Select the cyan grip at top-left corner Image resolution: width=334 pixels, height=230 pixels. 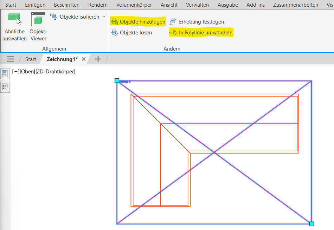click(117, 81)
